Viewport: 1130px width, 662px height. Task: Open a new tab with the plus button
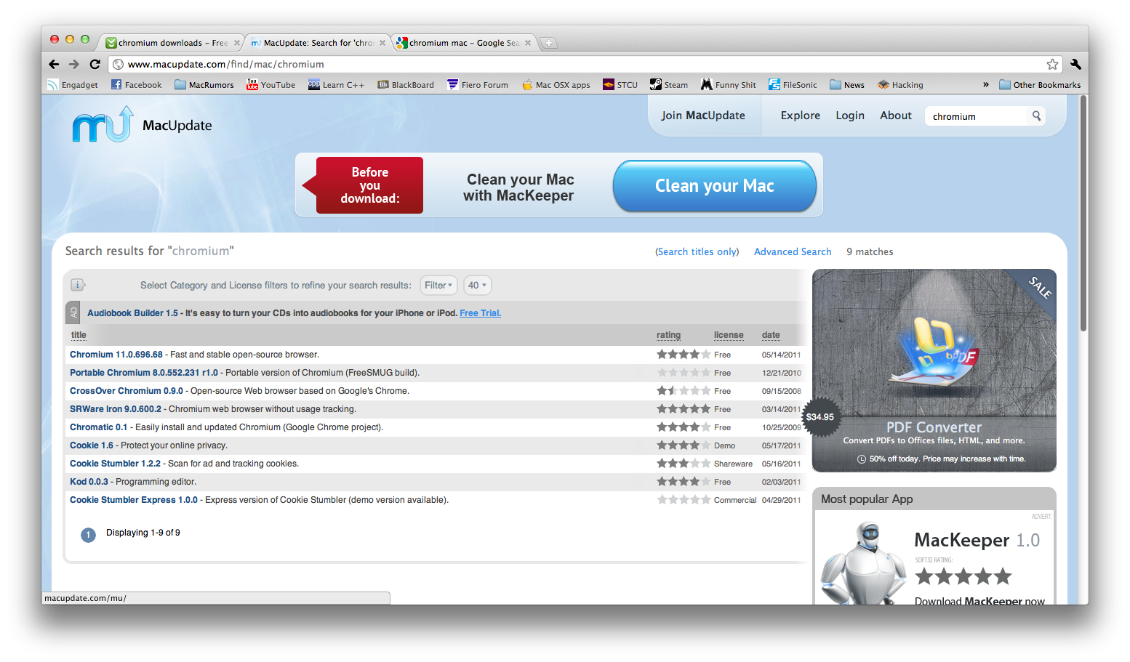pyautogui.click(x=549, y=43)
